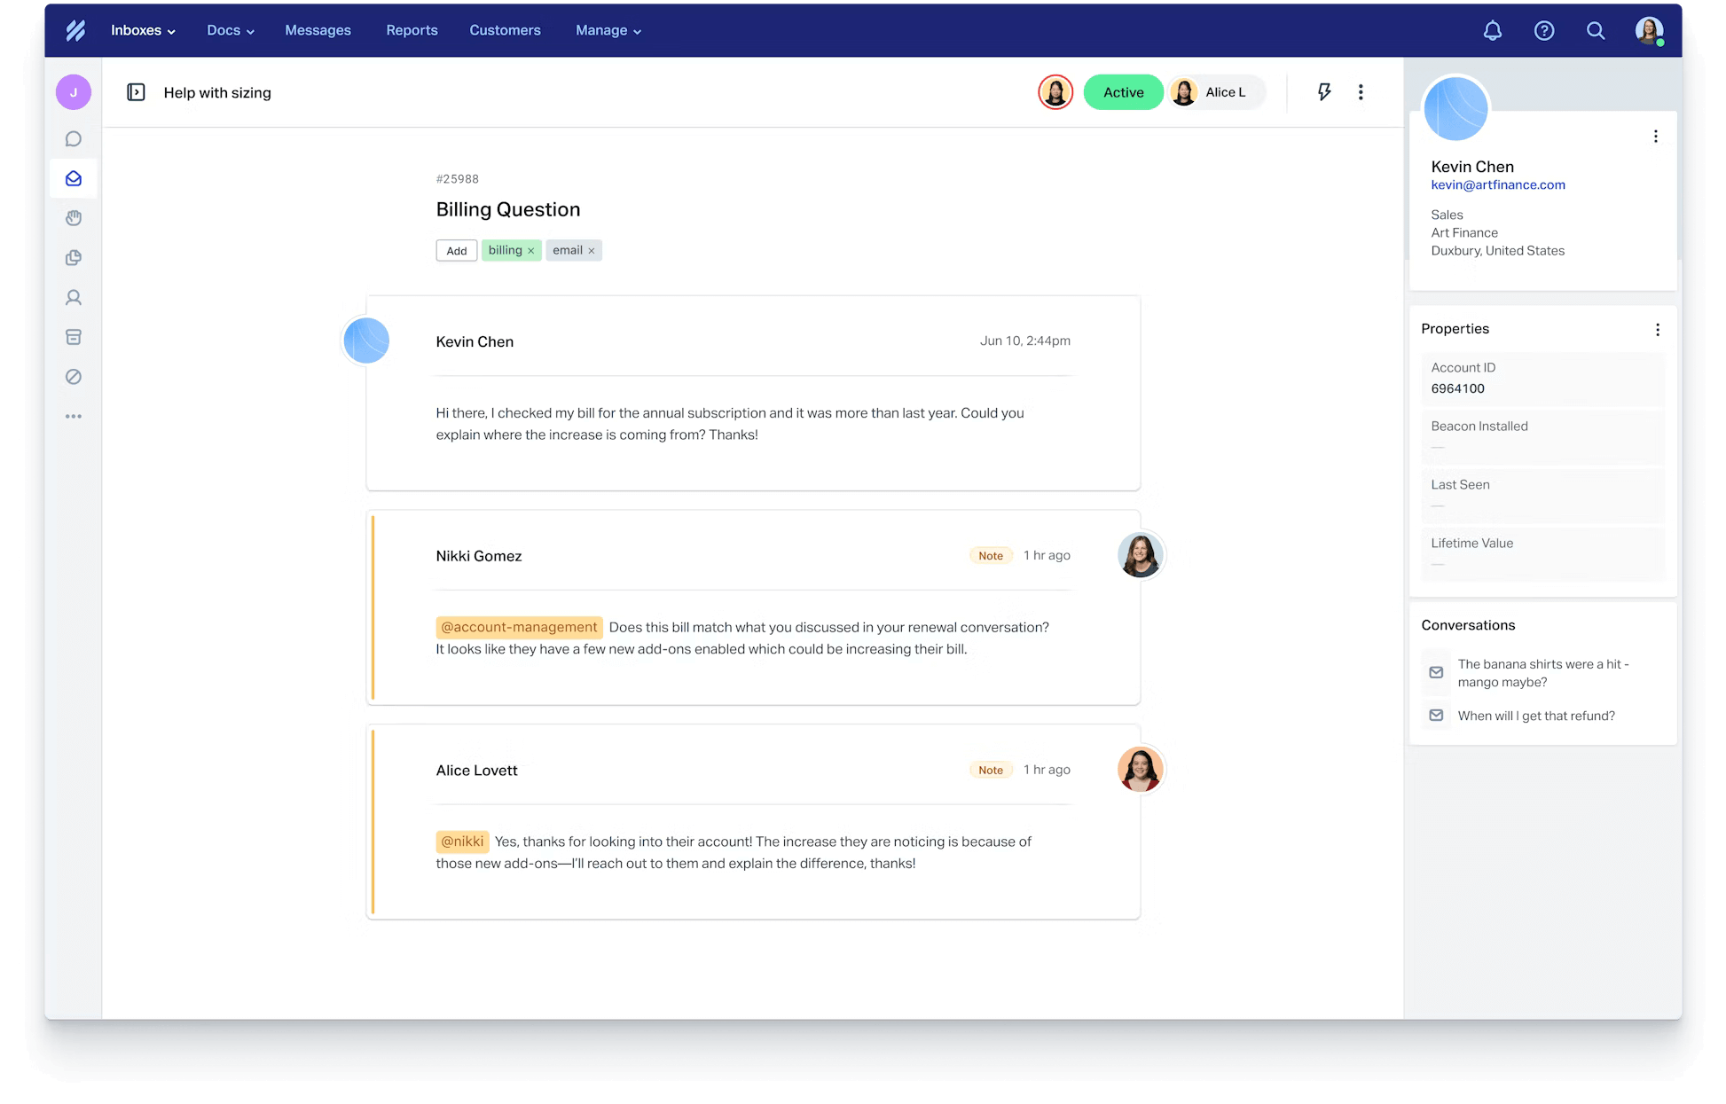The width and height of the screenshot is (1726, 1104).
Task: Remove the email tag
Action: [x=592, y=251]
